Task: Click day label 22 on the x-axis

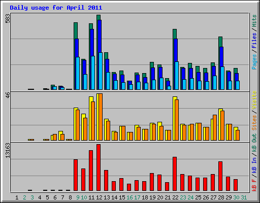Action: pyautogui.click(x=175, y=197)
